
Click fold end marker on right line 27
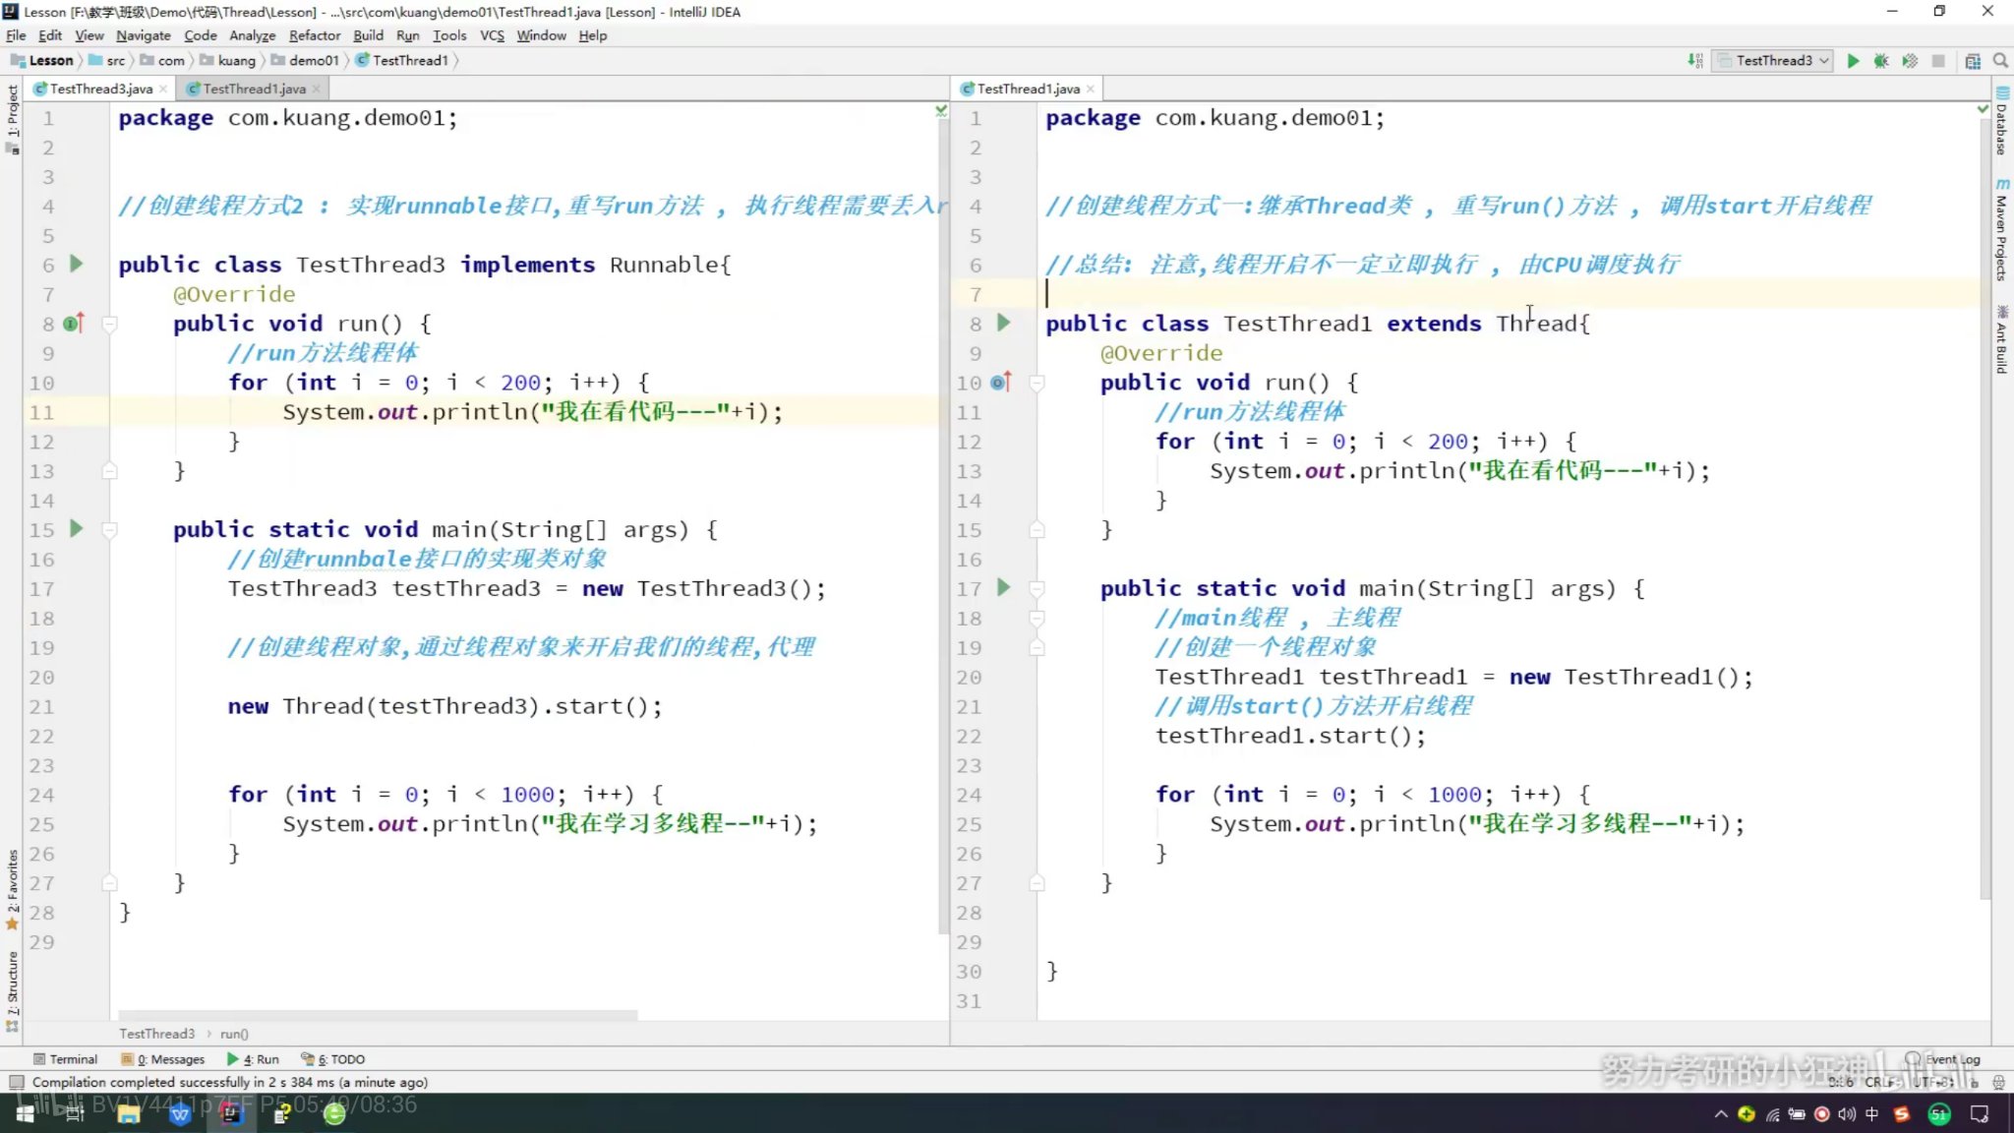[1037, 883]
